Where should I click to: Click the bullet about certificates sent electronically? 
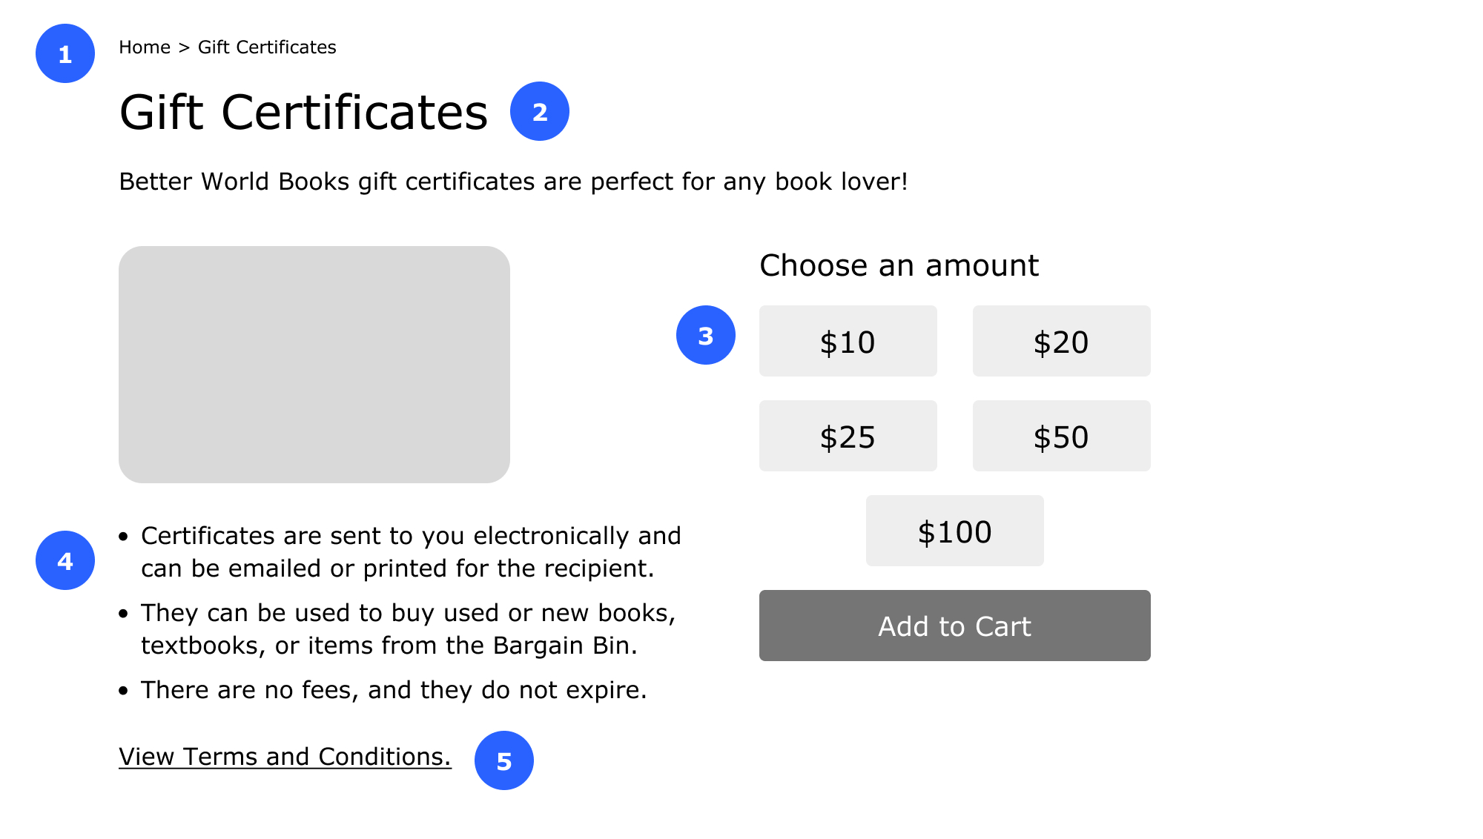410,551
